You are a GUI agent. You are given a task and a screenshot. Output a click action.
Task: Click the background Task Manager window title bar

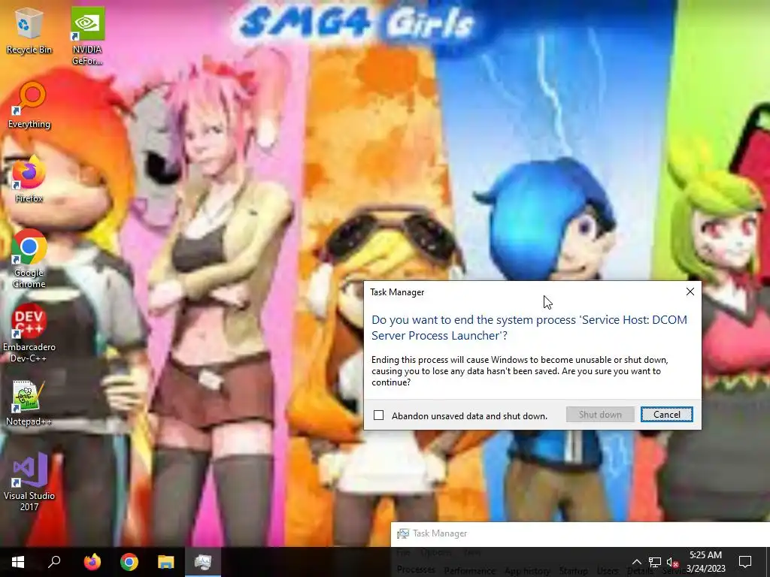(x=580, y=533)
